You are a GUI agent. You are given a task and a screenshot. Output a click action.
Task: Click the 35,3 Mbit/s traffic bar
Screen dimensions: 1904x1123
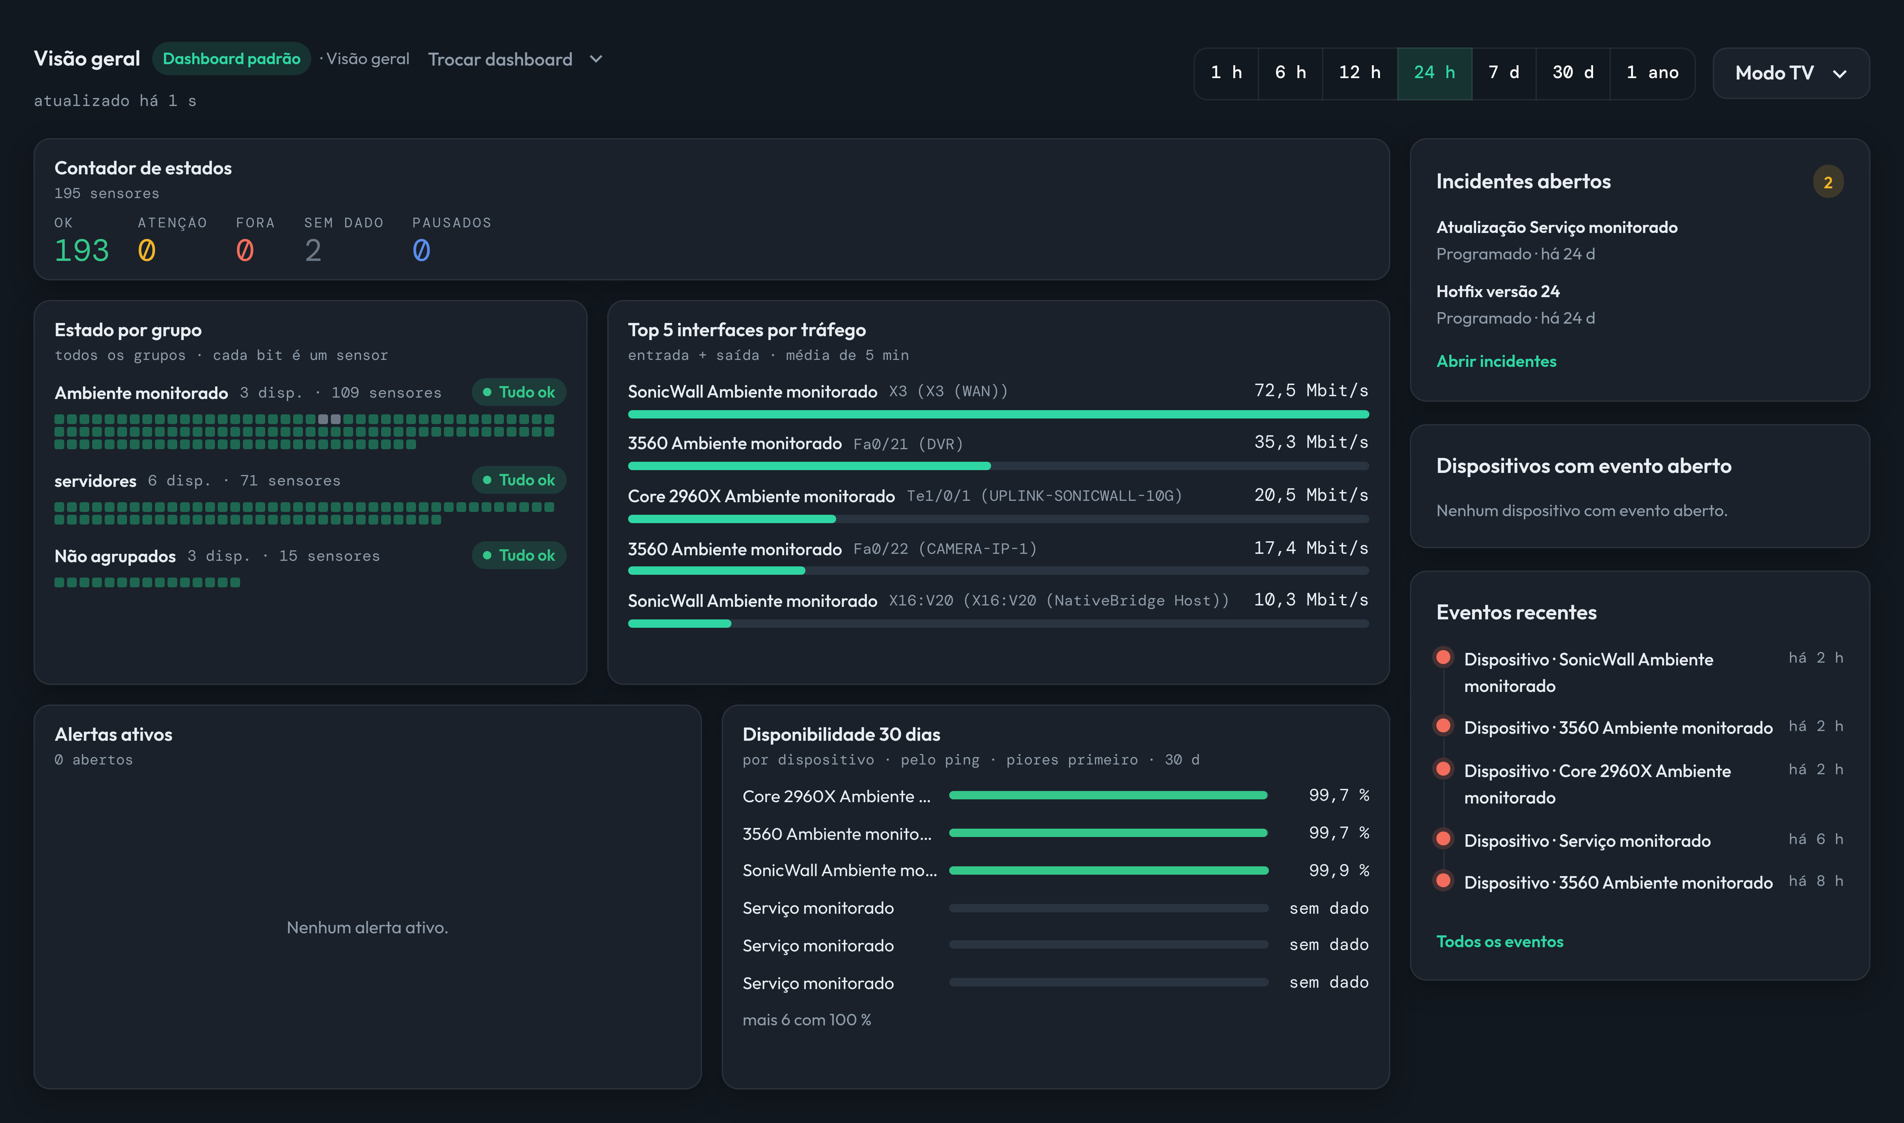click(x=998, y=466)
